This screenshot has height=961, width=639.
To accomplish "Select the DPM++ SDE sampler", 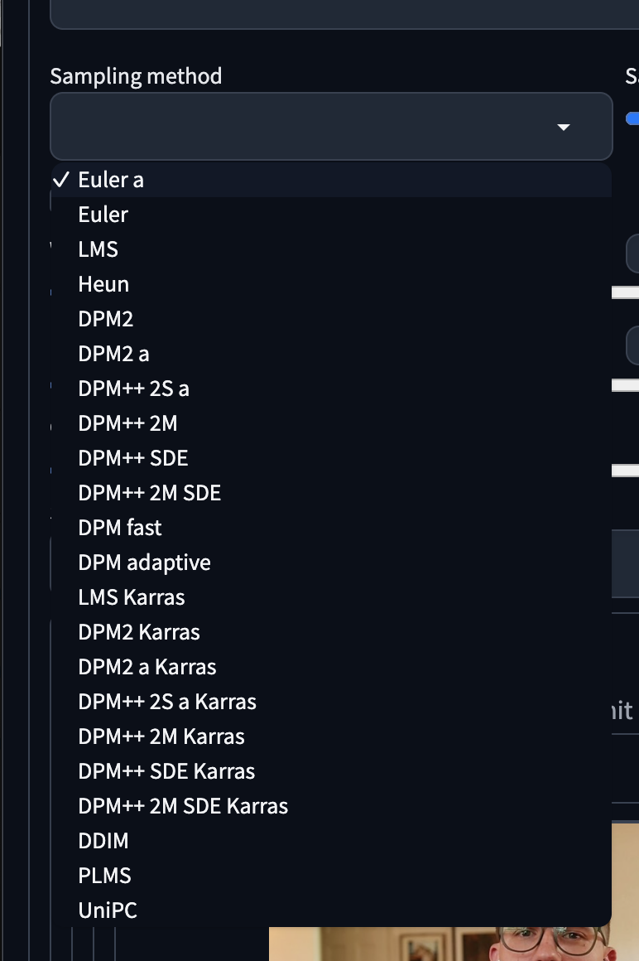I will [x=132, y=457].
